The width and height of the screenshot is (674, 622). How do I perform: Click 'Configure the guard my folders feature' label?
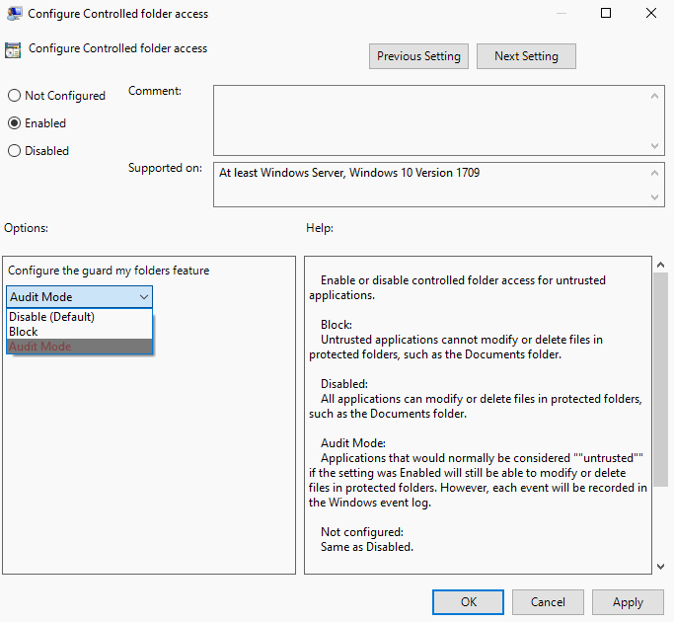109,271
